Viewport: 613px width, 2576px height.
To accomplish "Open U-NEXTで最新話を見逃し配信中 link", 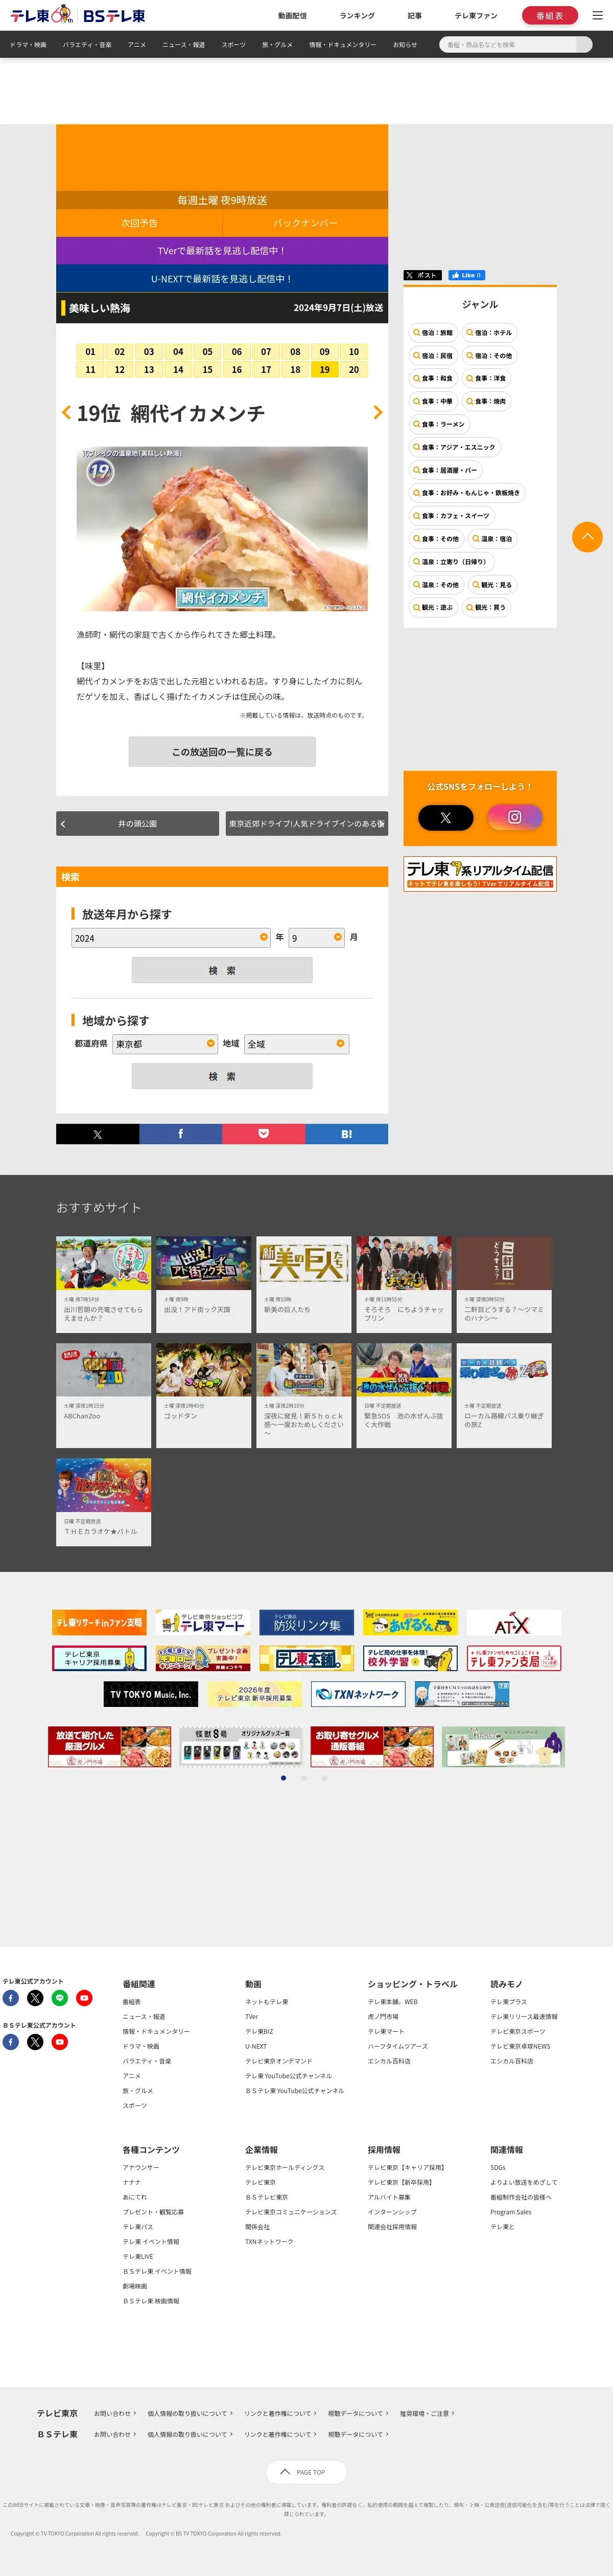I will (x=222, y=279).
